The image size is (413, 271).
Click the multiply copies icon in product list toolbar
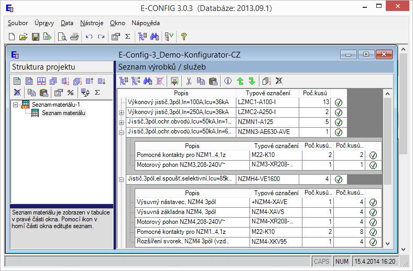(x=267, y=81)
